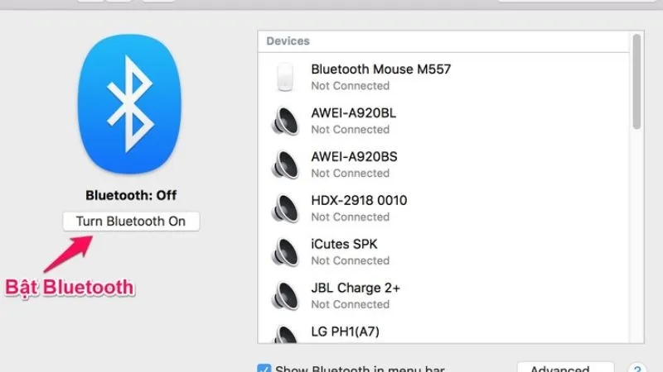Toggle Show Bluetooth in menu bar checkbox

[264, 369]
